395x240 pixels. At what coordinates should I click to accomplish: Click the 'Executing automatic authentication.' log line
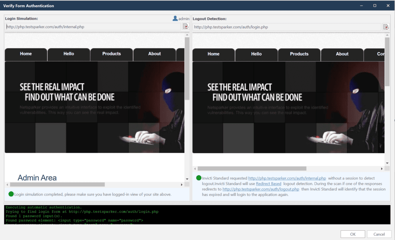[x=44, y=207]
